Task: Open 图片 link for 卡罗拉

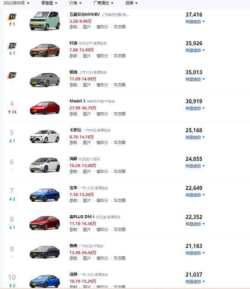Action: tap(87, 142)
